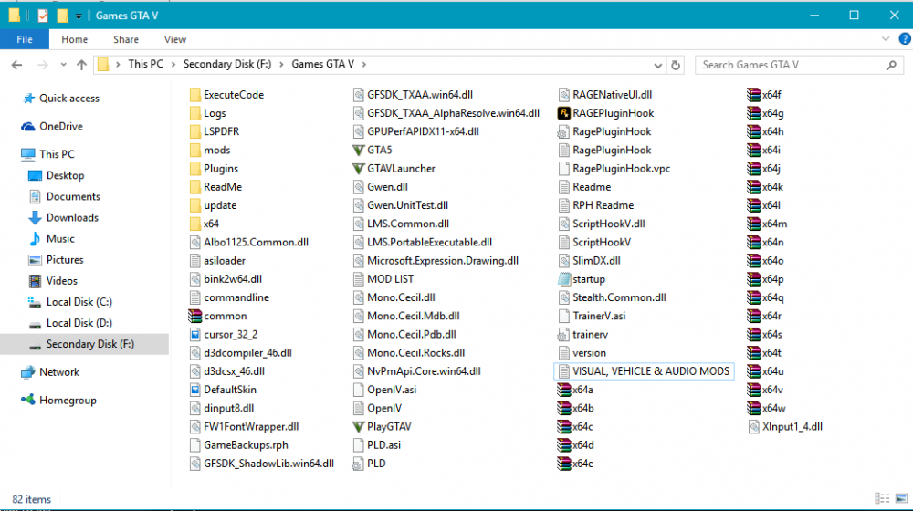
Task: Click the x64f archive icon
Action: tap(753, 95)
